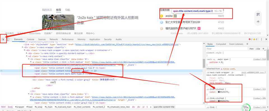Open the Audits tab
The image size is (269, 111).
tap(119, 39)
